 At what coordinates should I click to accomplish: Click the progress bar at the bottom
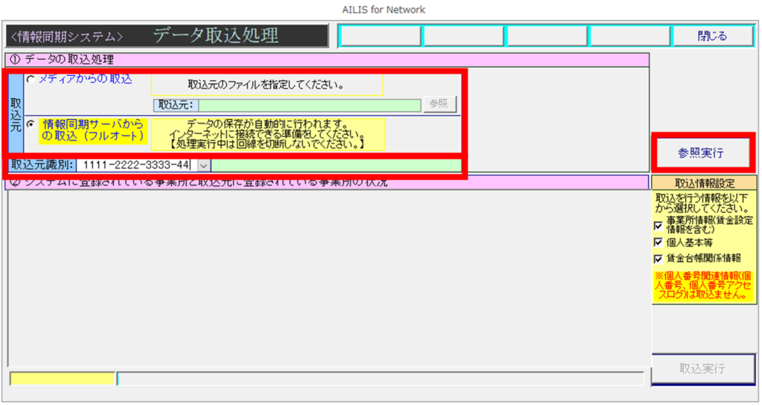380,378
